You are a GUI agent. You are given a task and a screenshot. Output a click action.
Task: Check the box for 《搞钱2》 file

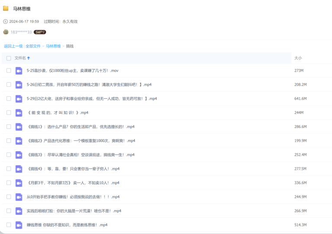(x=9, y=140)
